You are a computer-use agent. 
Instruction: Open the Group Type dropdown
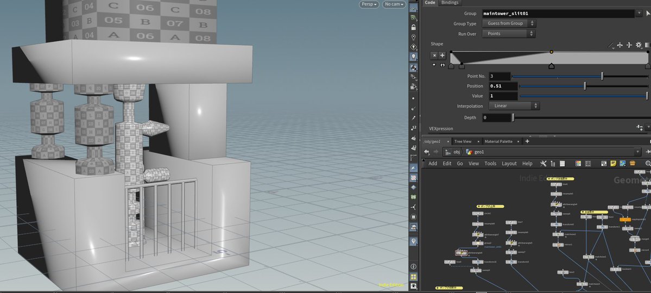coord(509,24)
